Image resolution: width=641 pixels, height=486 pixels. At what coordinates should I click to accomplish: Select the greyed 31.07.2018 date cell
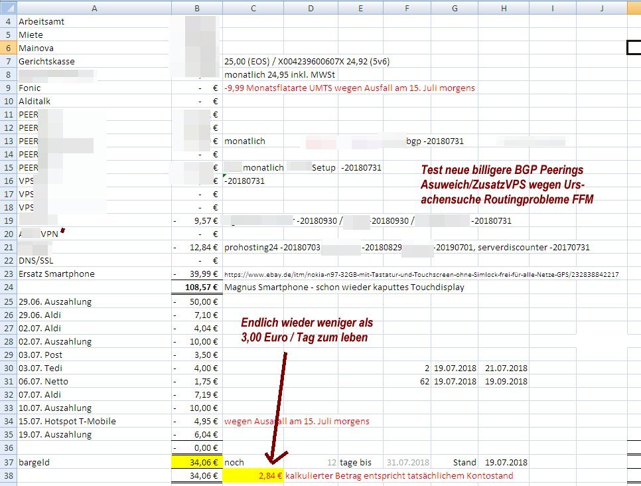click(407, 462)
